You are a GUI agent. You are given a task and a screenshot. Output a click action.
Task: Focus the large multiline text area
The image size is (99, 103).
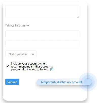click(42, 12)
